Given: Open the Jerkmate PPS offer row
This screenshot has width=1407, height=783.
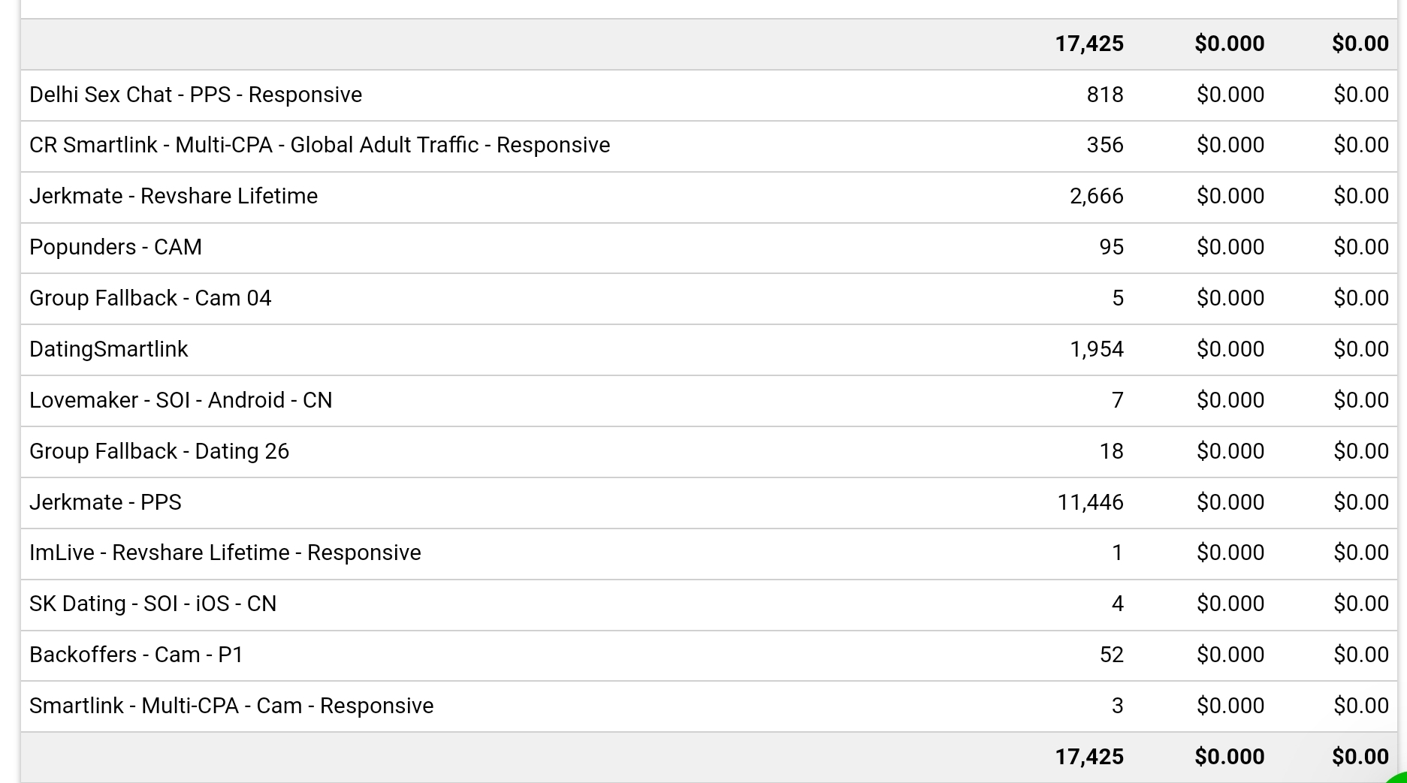Looking at the screenshot, I should pyautogui.click(x=708, y=502).
